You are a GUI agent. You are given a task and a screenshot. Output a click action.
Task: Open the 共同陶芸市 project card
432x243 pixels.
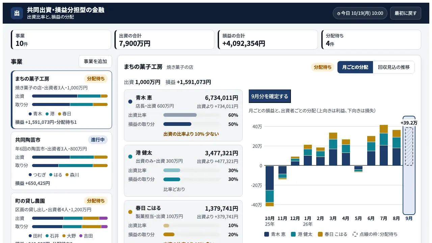(61, 161)
